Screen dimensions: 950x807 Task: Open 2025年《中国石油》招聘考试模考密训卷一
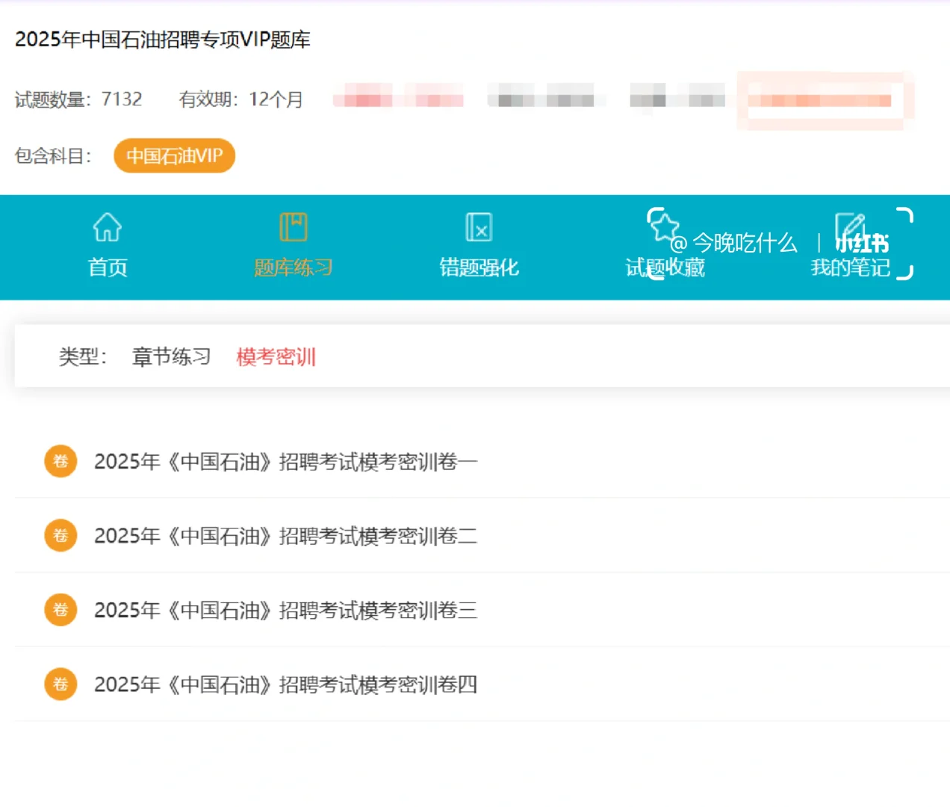click(285, 462)
